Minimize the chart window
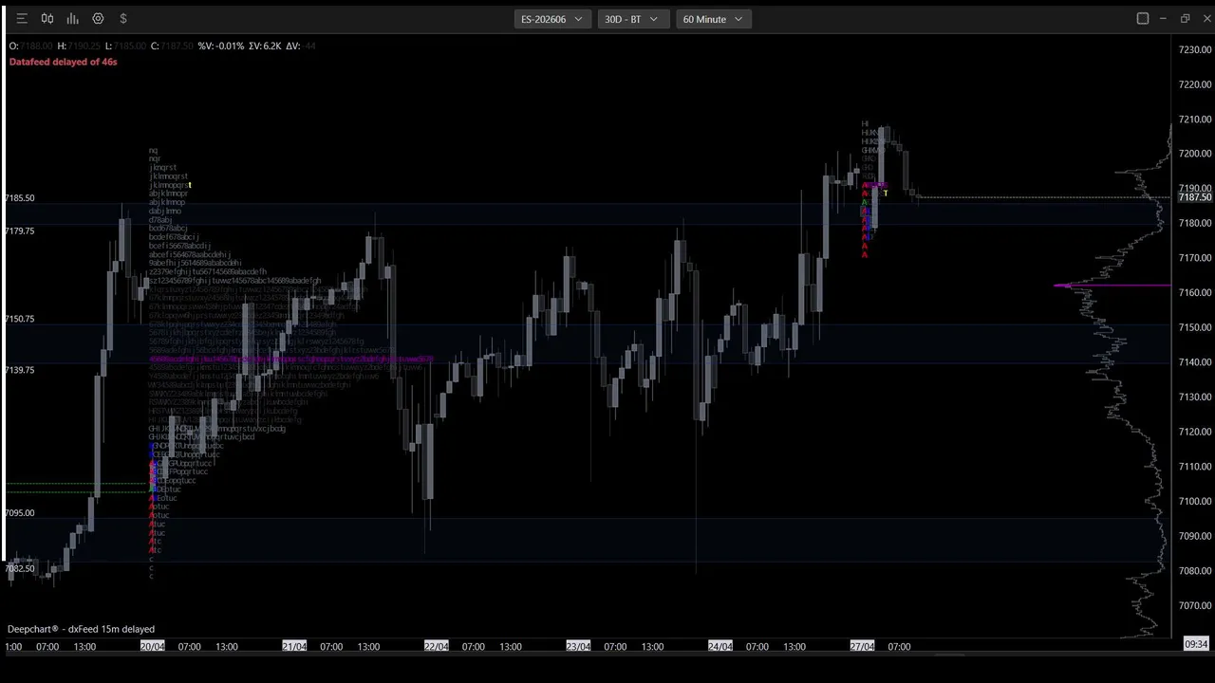The image size is (1215, 683). [x=1164, y=18]
